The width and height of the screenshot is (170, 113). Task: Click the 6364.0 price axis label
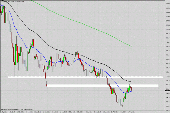pos(168,110)
